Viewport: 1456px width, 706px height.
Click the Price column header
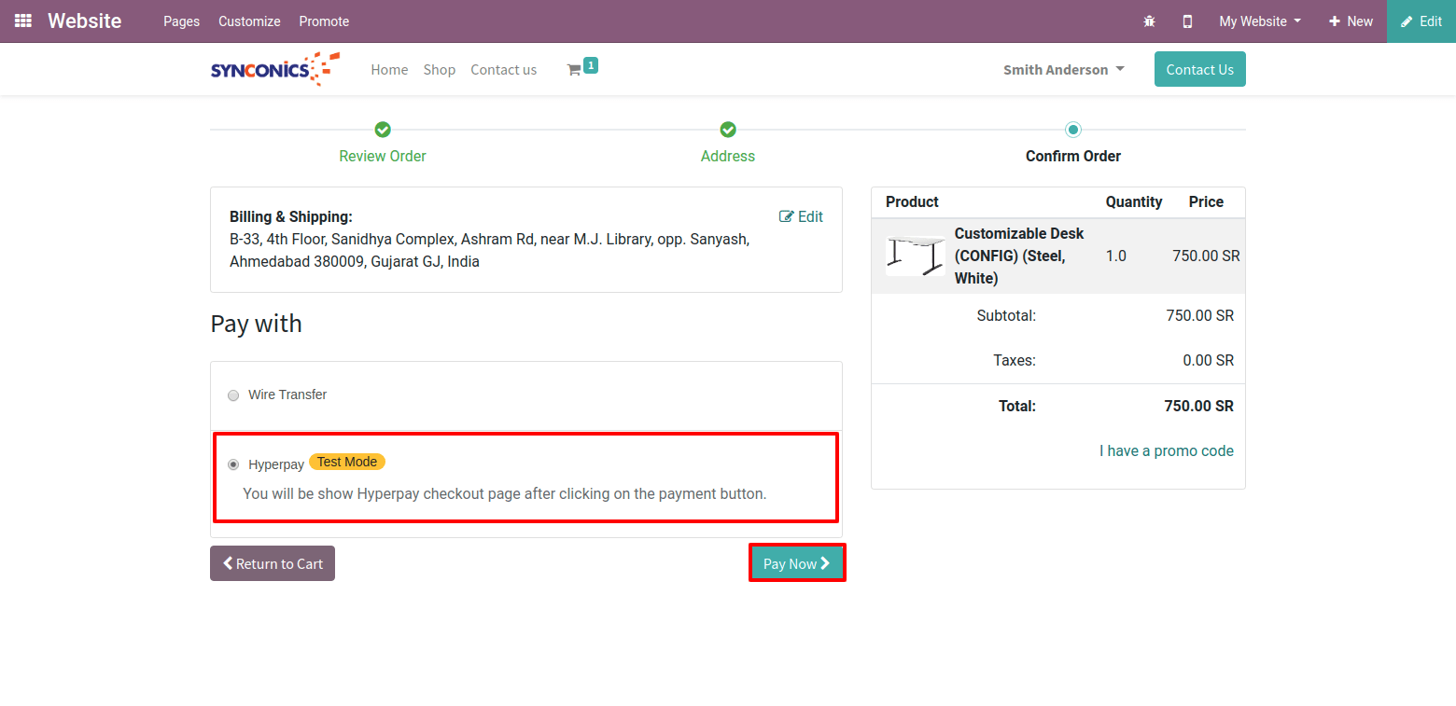pos(1206,201)
